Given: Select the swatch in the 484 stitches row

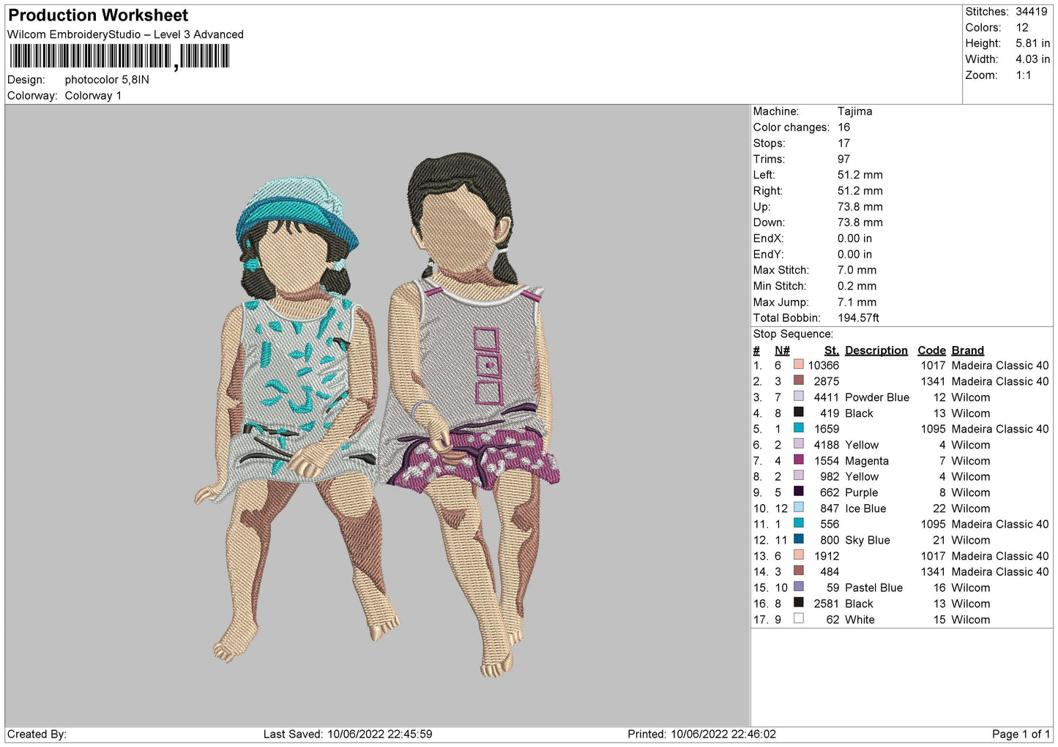Looking at the screenshot, I should click(799, 571).
